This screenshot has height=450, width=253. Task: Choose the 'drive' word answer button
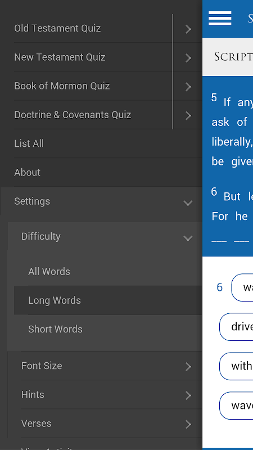236,327
